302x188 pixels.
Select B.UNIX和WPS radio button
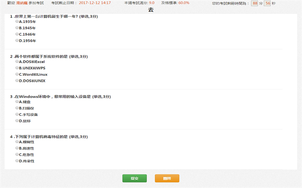click(x=17, y=68)
